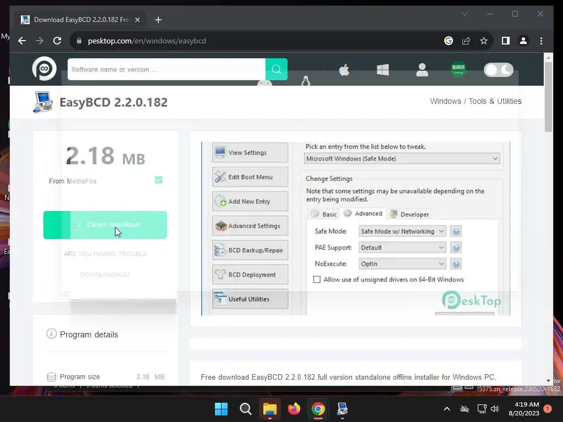Open a new tab with plus button
This screenshot has width=563, height=422.
158,20
